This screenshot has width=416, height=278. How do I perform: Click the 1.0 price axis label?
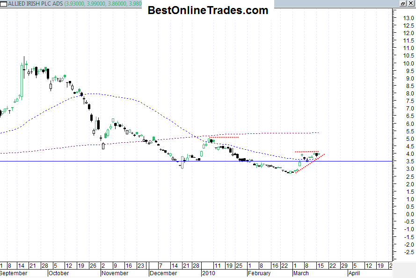pyautogui.click(x=410, y=199)
